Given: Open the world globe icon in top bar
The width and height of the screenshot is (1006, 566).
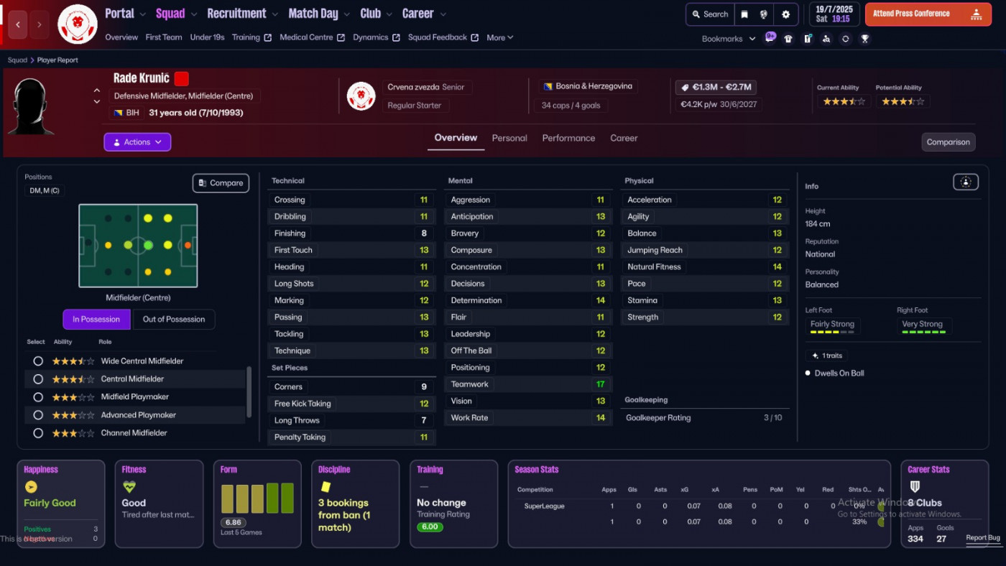Looking at the screenshot, I should click(x=764, y=14).
